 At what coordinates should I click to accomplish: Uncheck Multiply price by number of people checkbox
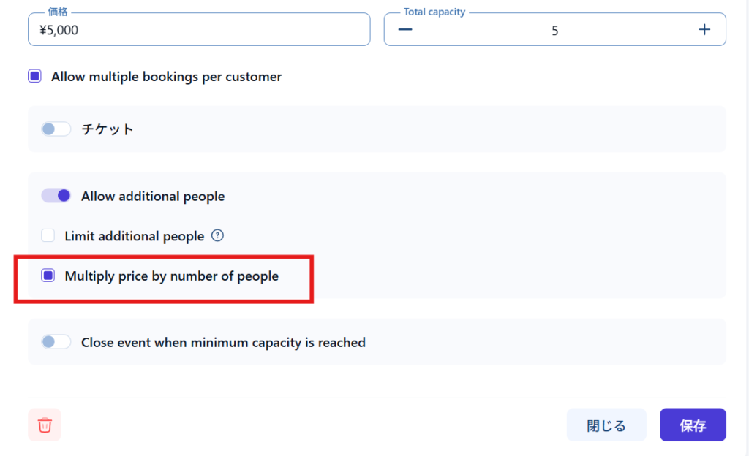[x=48, y=276]
